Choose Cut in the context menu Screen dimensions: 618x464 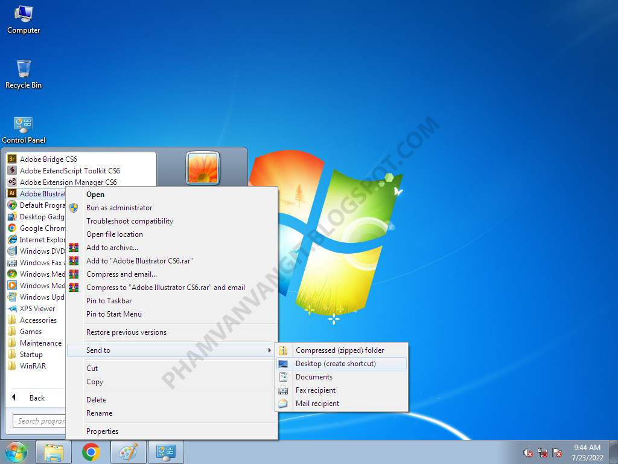click(x=172, y=369)
